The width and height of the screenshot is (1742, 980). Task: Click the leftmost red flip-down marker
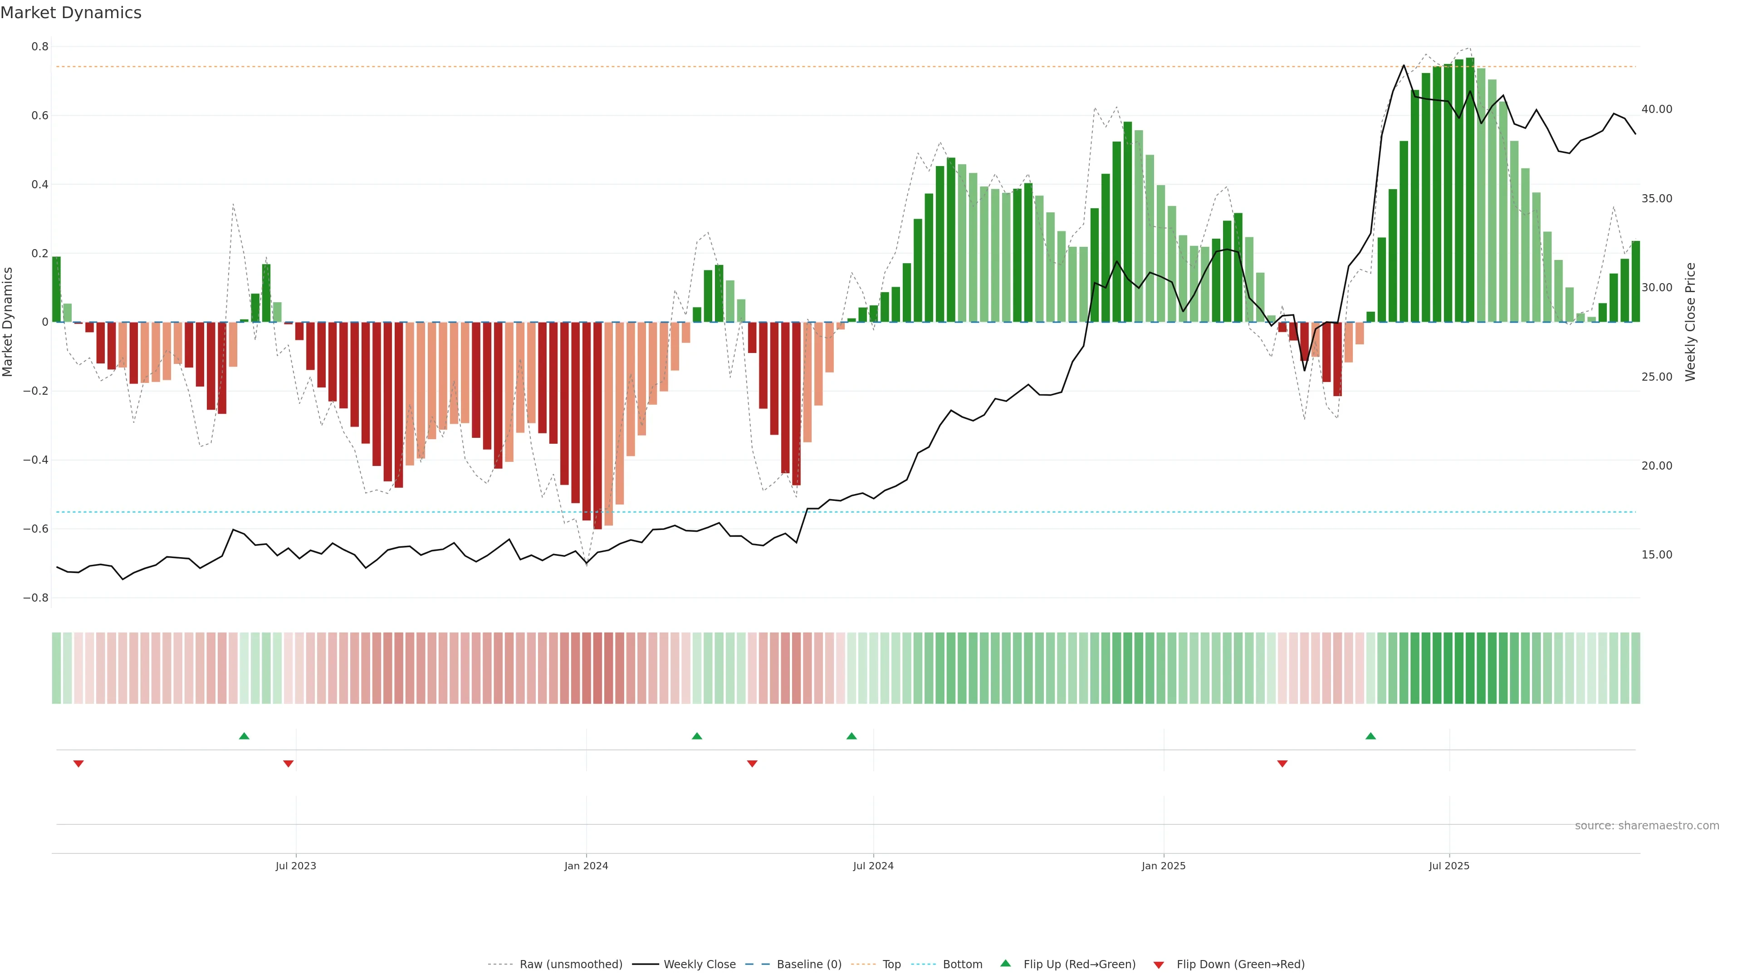(78, 764)
